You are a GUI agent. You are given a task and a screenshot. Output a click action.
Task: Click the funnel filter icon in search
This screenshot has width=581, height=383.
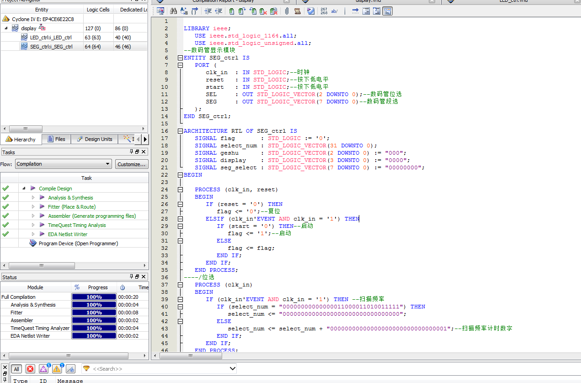(x=86, y=368)
